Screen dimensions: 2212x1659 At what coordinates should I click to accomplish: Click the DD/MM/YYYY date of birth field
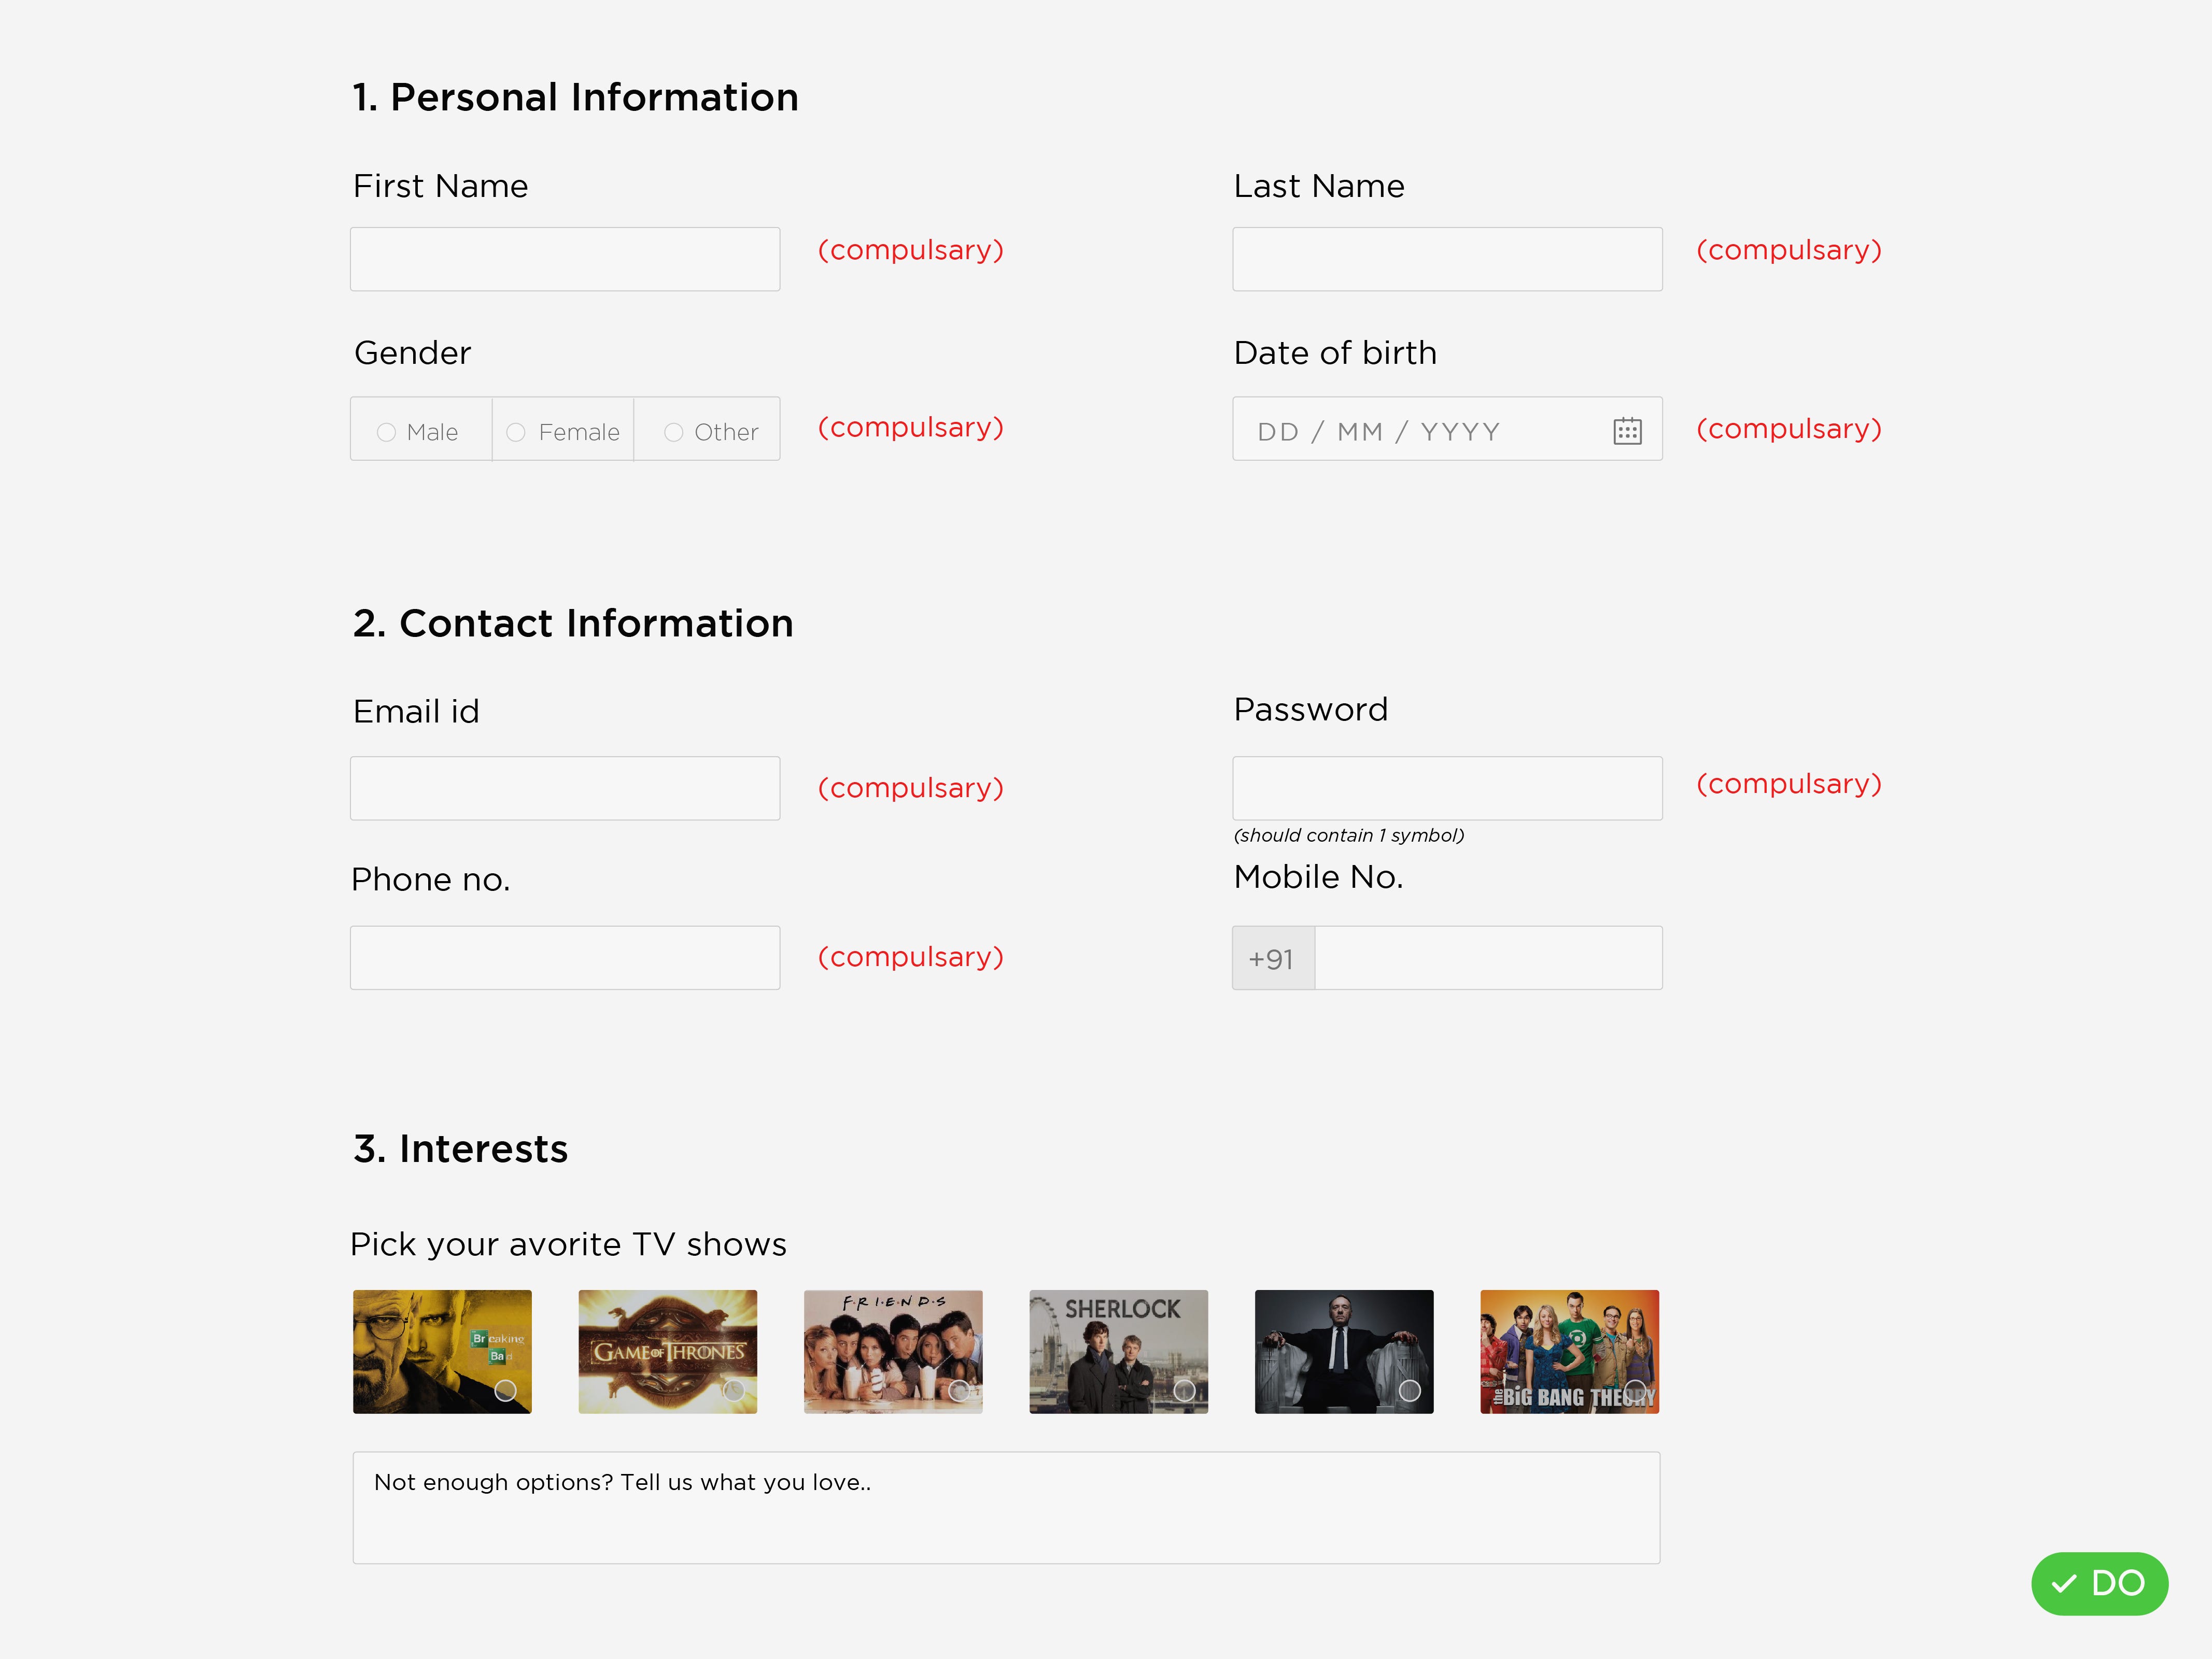coord(1420,430)
